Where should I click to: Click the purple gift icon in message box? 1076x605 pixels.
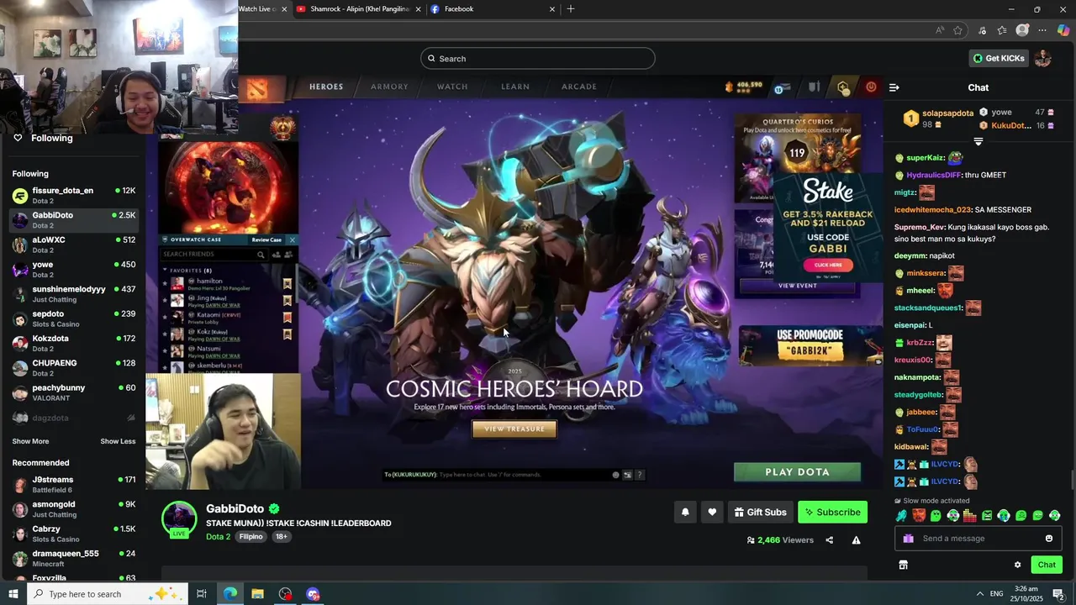[908, 539]
